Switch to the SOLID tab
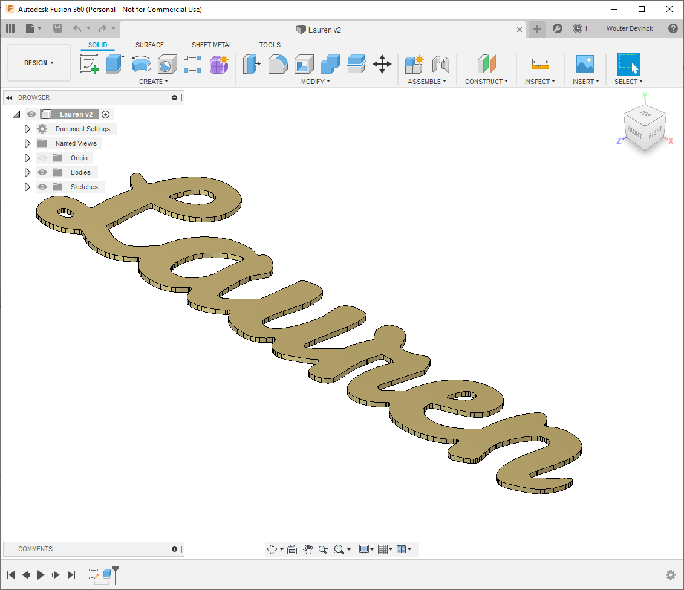 [98, 45]
